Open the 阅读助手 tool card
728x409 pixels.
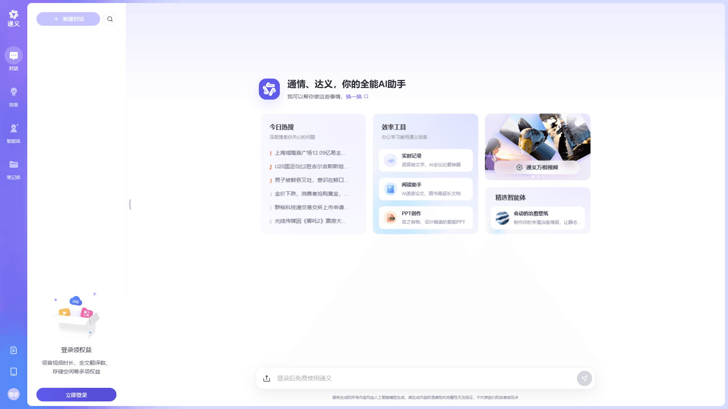click(x=425, y=189)
